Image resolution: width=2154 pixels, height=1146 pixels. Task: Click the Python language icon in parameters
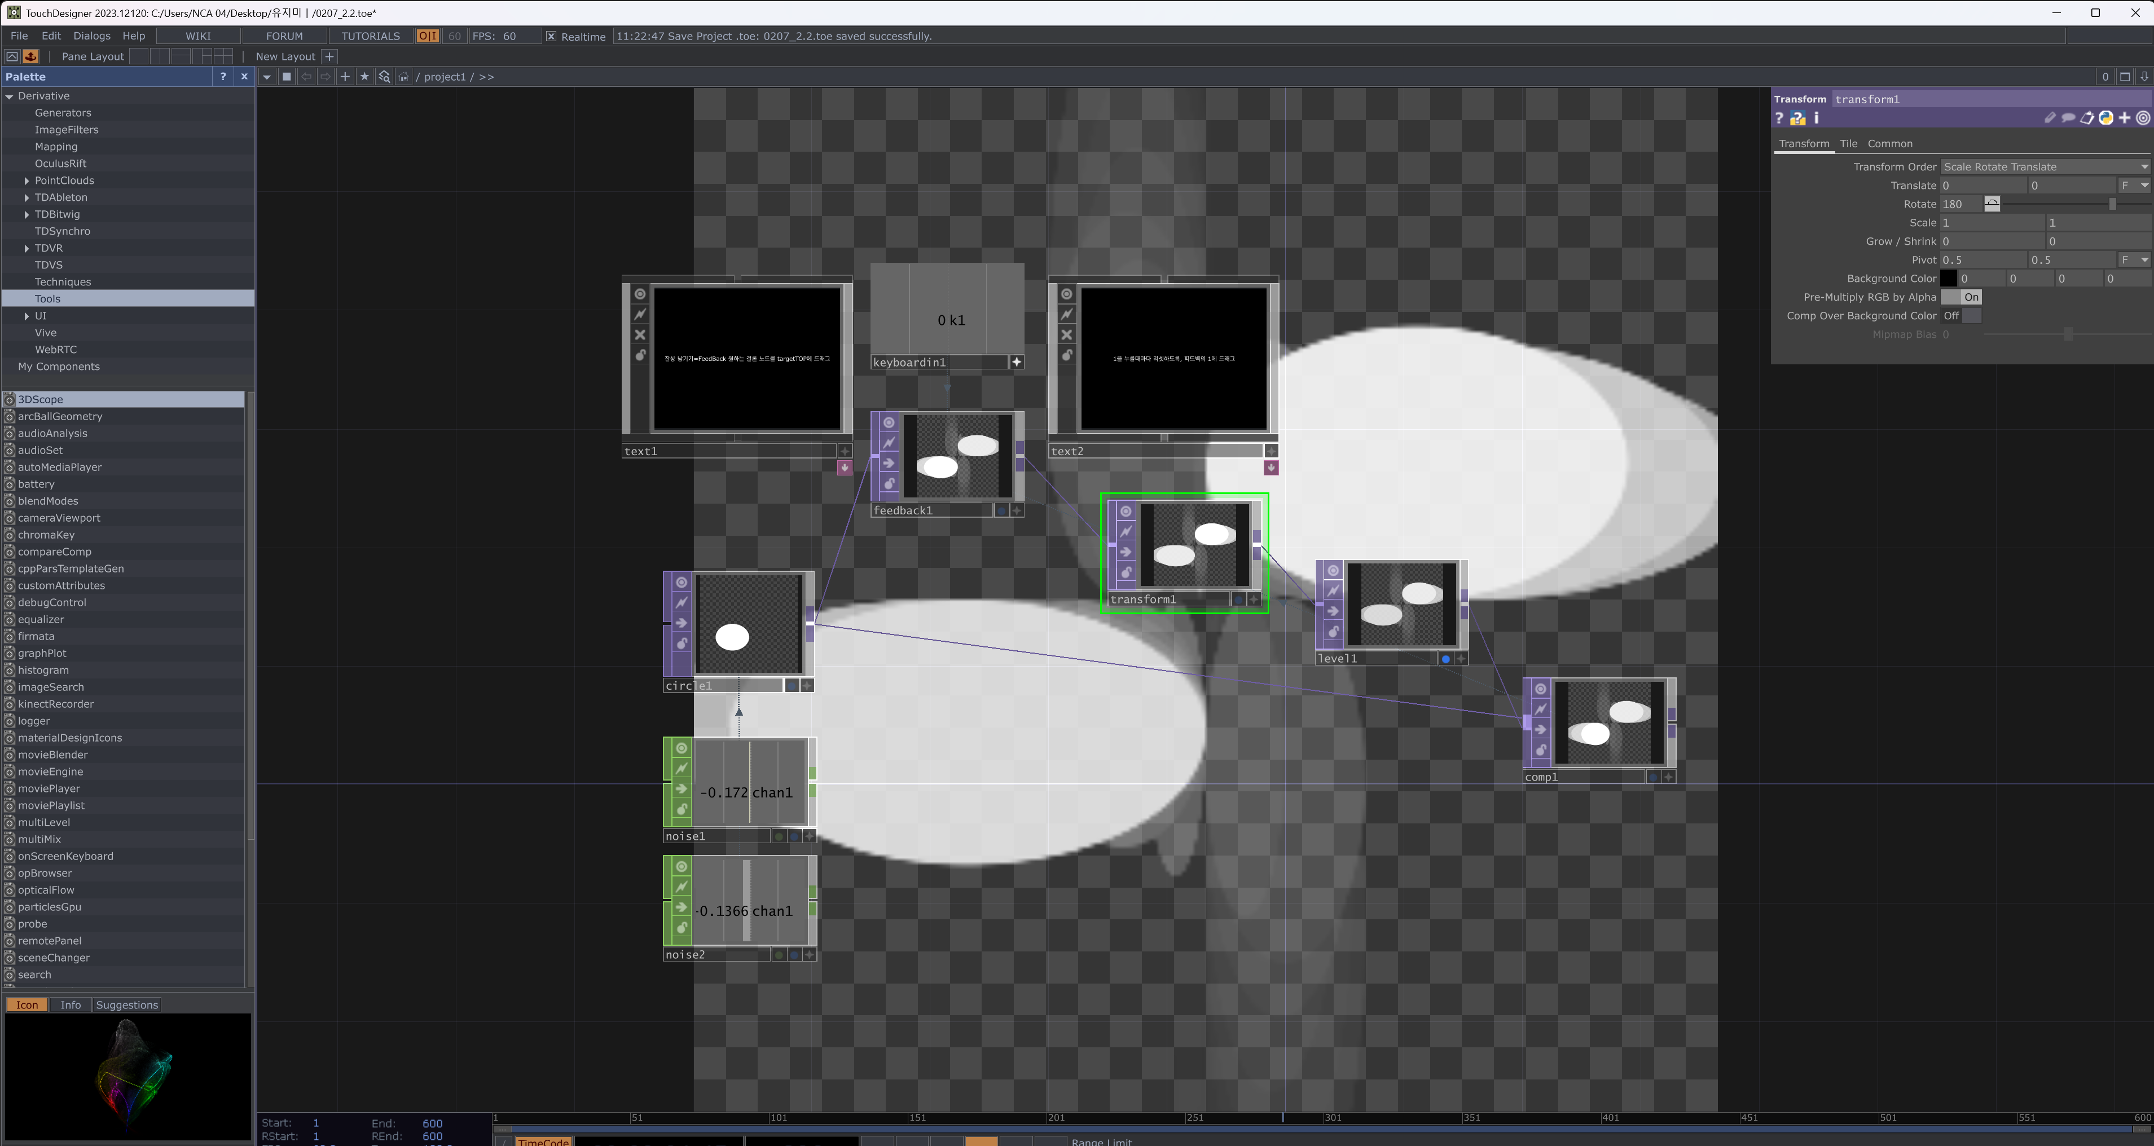click(2105, 118)
